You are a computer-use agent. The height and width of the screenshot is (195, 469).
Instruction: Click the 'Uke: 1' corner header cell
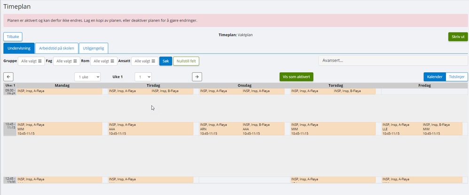click(10, 86)
